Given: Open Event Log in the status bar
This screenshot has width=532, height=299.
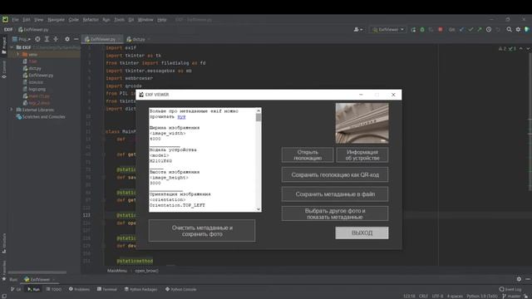Looking at the screenshot, I should pos(510,289).
